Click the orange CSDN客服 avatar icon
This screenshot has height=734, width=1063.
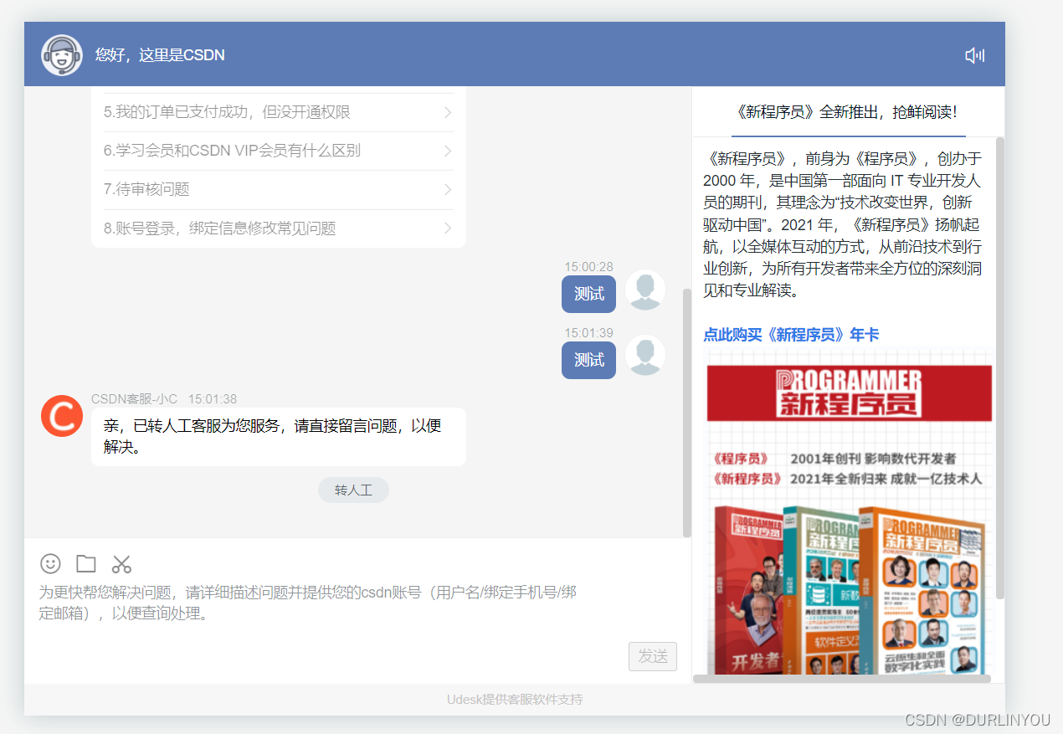pyautogui.click(x=62, y=416)
